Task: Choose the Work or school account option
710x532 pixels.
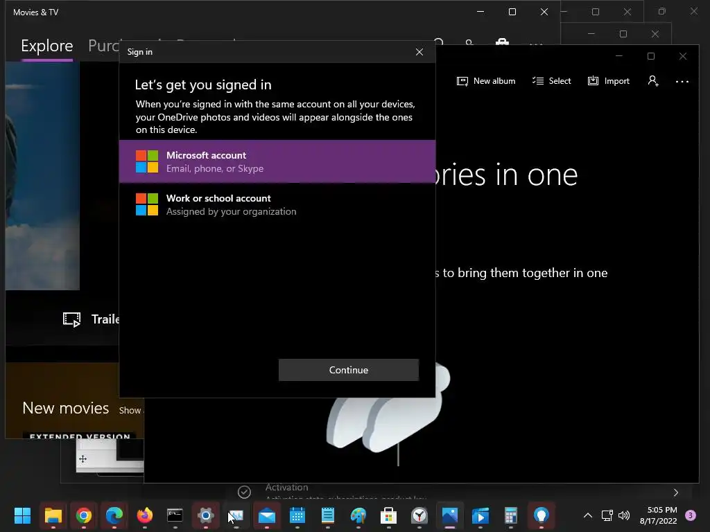Action: point(277,204)
